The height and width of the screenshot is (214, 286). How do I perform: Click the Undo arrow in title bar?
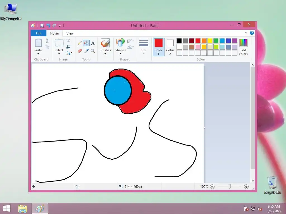[48, 26]
